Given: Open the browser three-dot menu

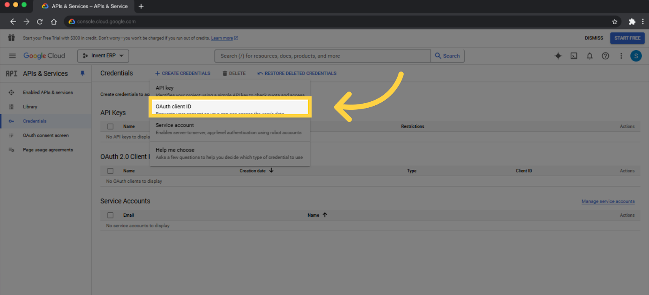Looking at the screenshot, I should coord(643,21).
